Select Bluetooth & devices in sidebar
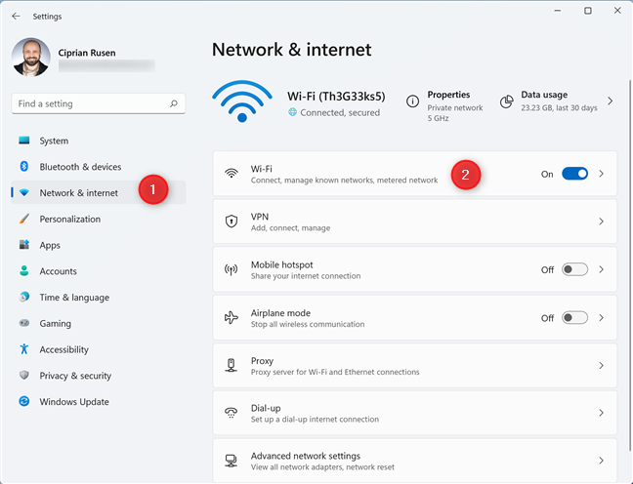 99,167
